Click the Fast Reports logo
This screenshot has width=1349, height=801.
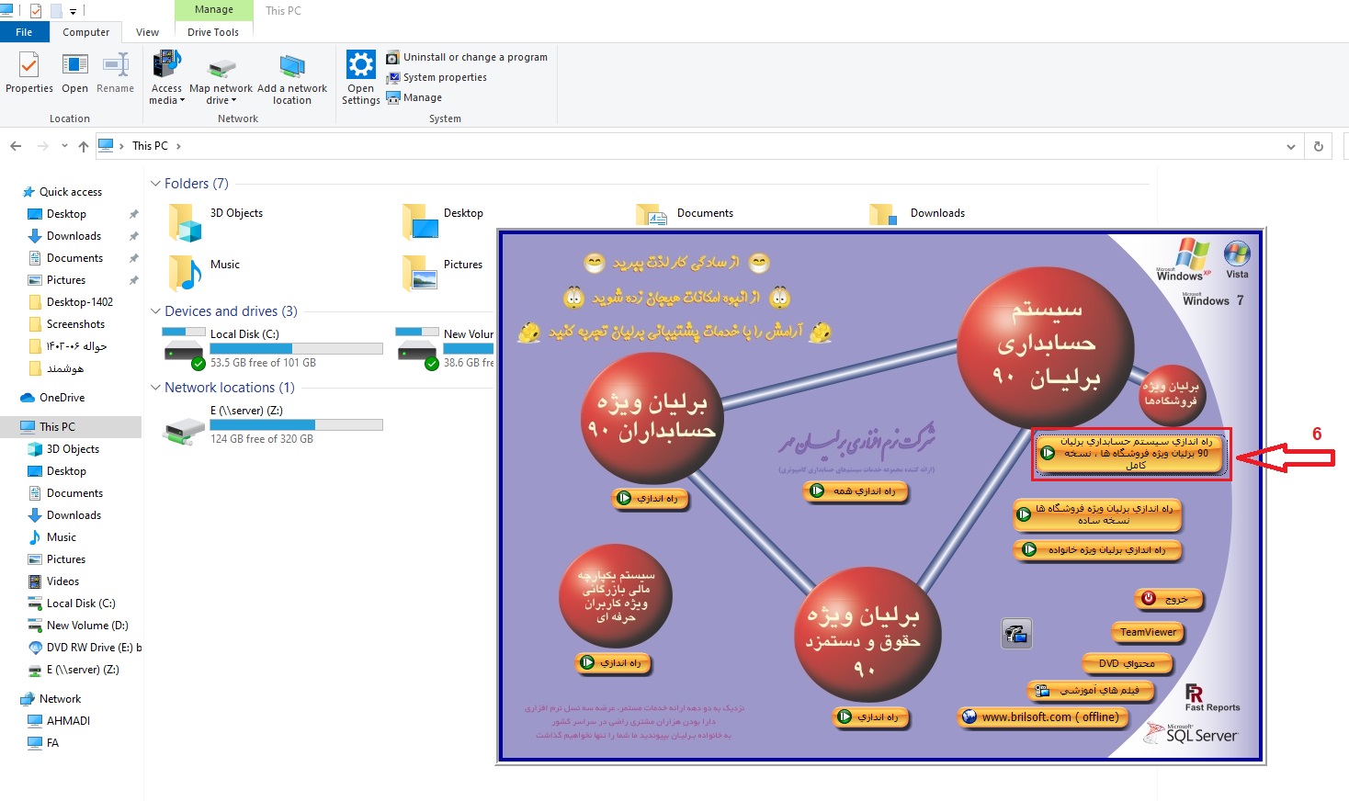pyautogui.click(x=1211, y=698)
